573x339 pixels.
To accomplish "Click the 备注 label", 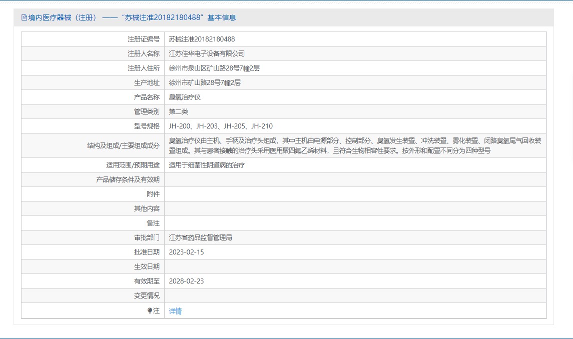I will click(x=153, y=223).
